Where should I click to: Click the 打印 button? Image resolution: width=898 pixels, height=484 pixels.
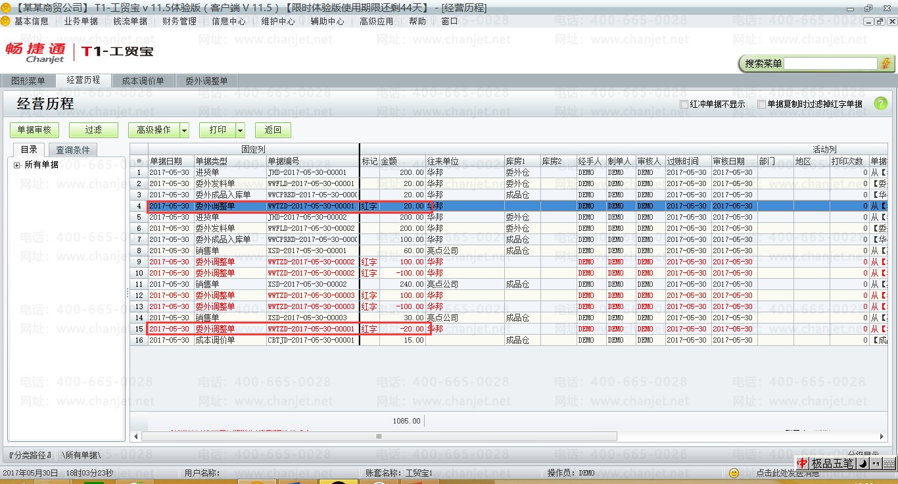(218, 130)
